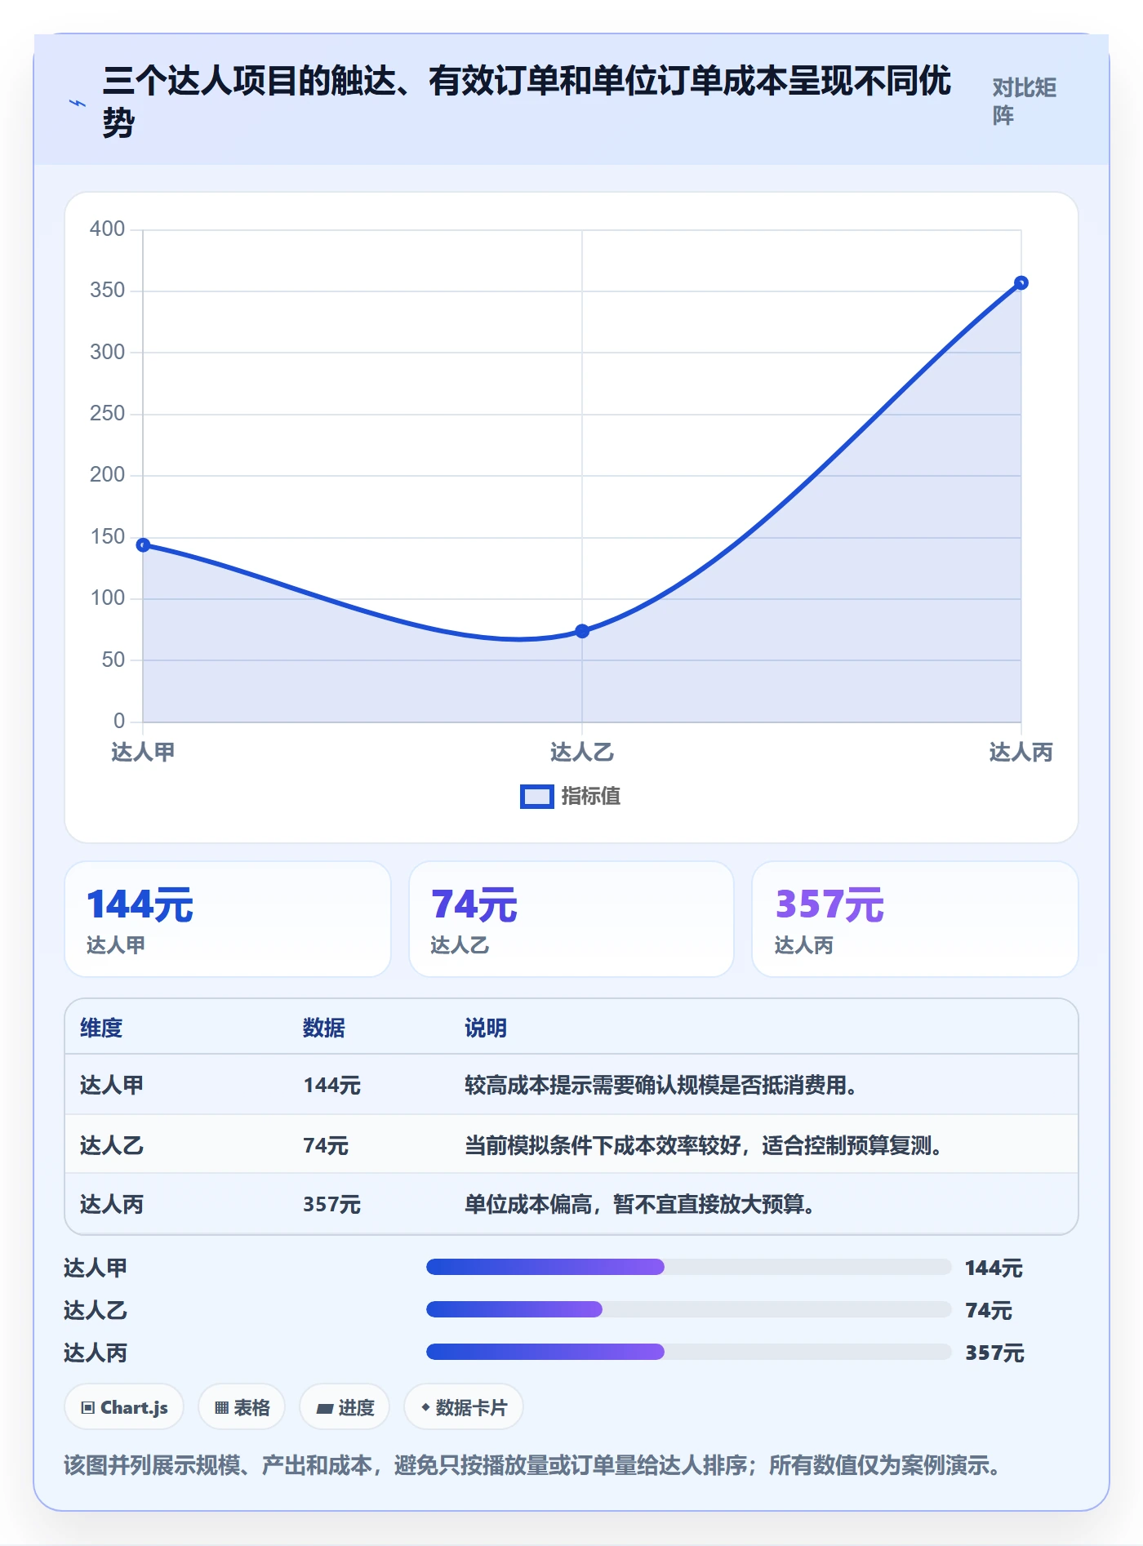
Task: Click the 说明 column header
Action: tap(486, 1028)
